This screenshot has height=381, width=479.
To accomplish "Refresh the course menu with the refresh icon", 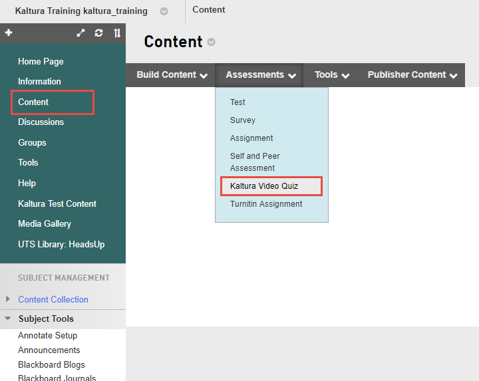I will point(99,33).
